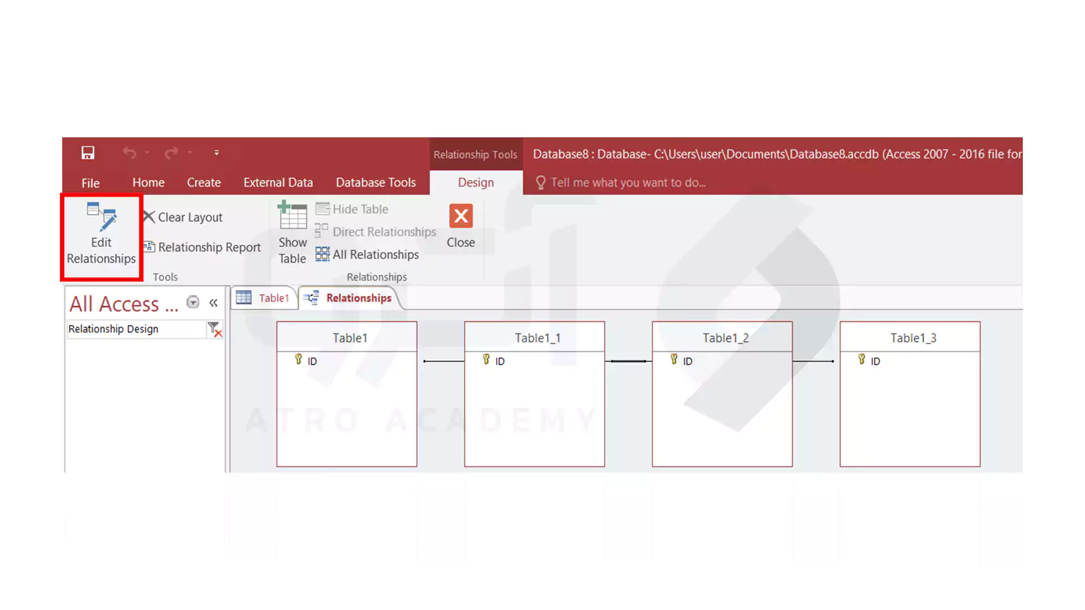This screenshot has height=610, width=1085.
Task: Expand the Tell me what to do field
Action: click(627, 182)
